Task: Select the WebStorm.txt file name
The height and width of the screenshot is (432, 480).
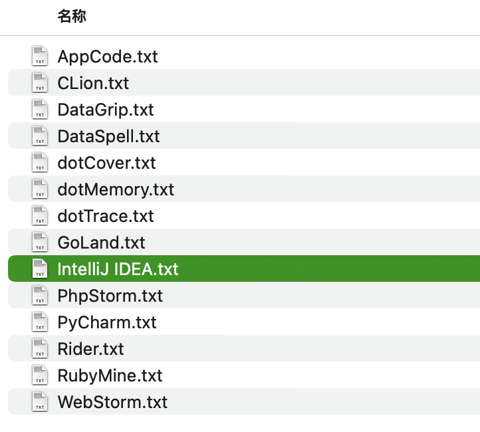Action: [x=112, y=403]
